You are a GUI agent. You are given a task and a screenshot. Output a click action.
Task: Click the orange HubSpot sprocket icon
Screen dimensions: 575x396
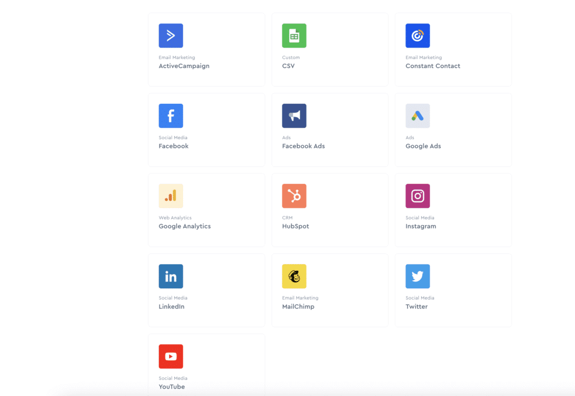[x=294, y=196]
